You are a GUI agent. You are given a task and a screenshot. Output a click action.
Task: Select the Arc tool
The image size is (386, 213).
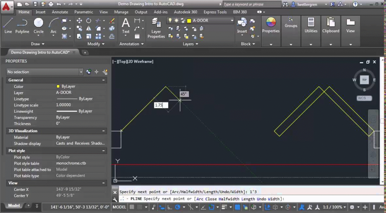pyautogui.click(x=54, y=26)
